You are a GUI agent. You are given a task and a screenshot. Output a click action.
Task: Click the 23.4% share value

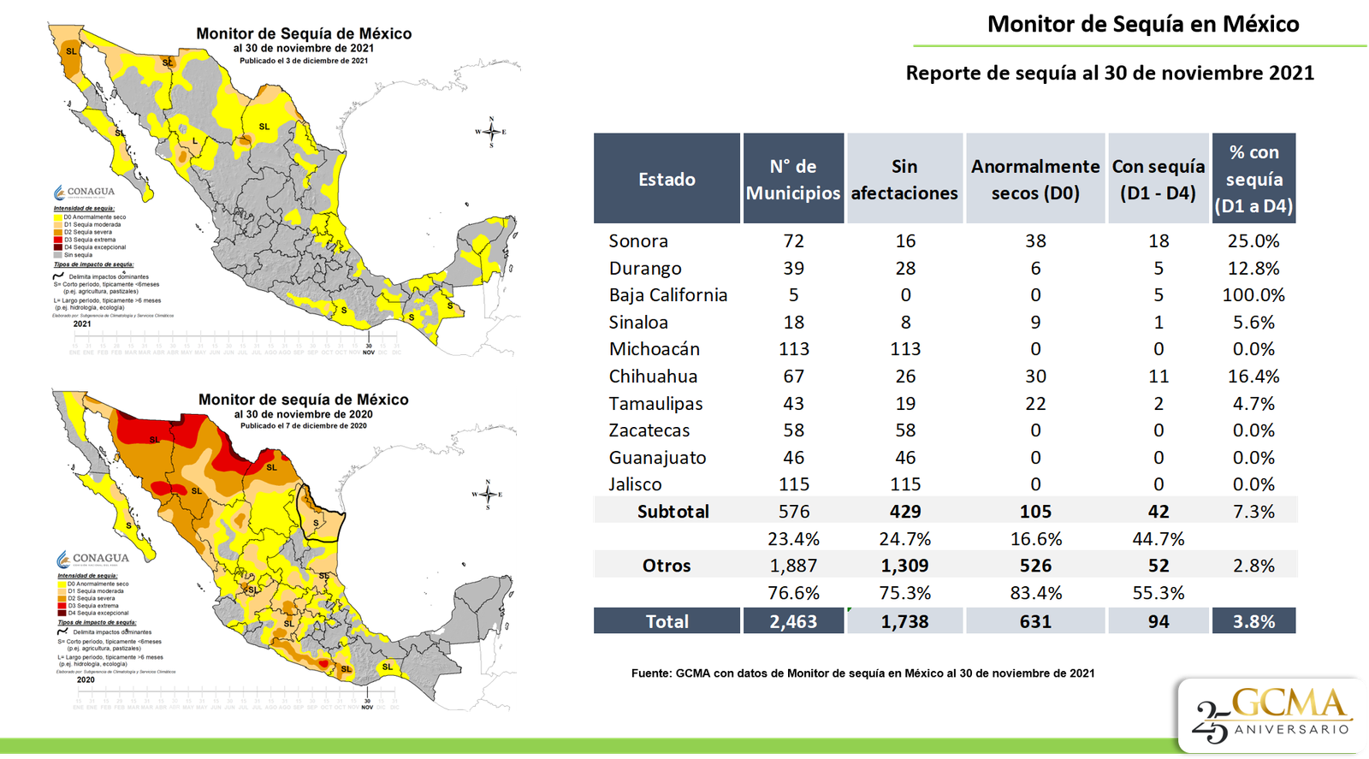pyautogui.click(x=793, y=539)
